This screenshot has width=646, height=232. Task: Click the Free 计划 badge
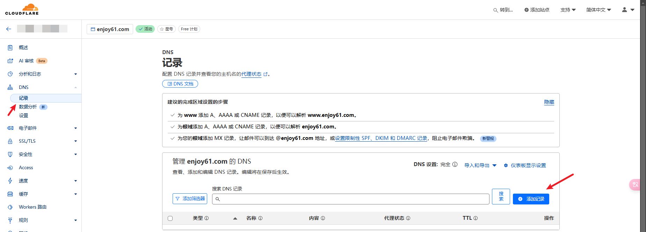click(x=189, y=29)
